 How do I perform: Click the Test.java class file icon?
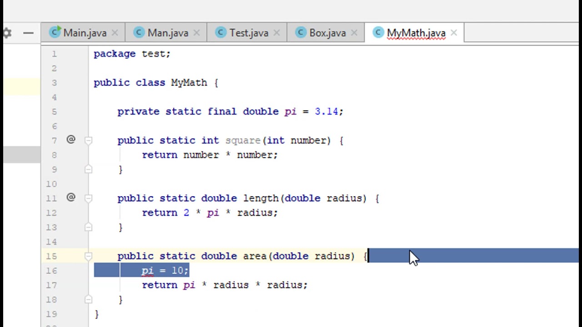(x=221, y=32)
